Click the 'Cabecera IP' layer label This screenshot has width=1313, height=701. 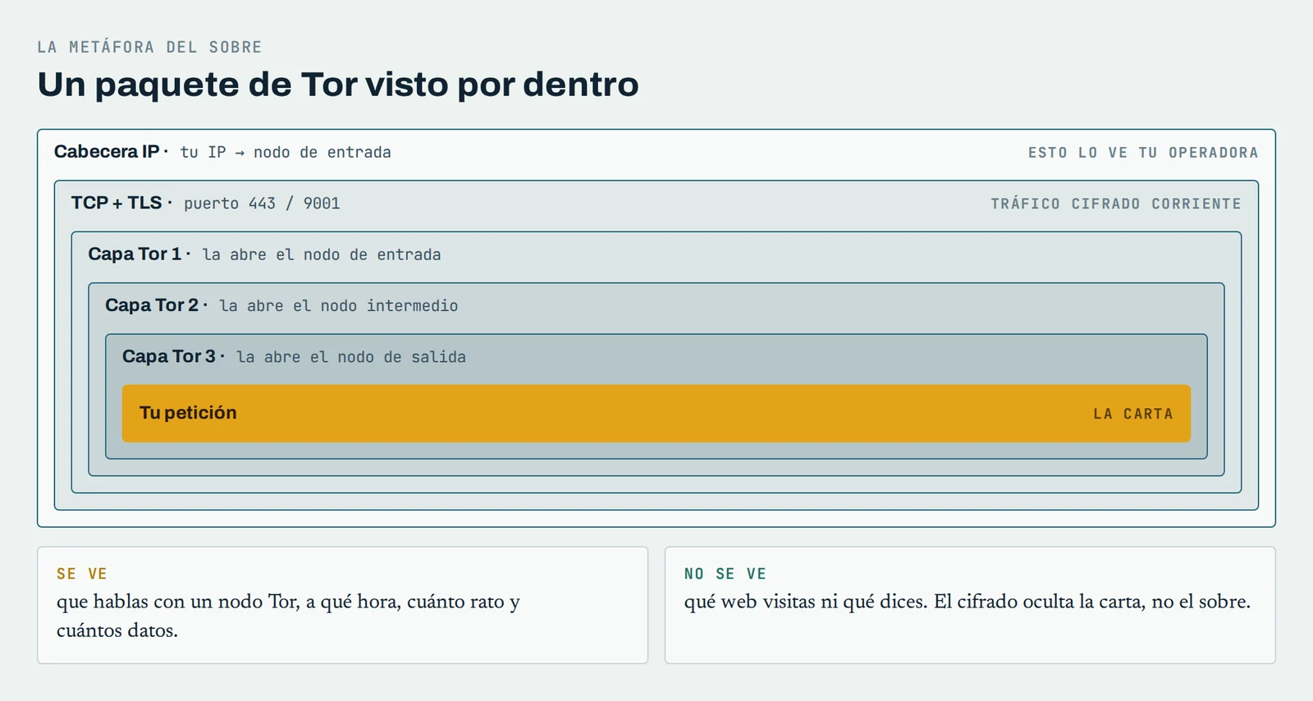(107, 152)
